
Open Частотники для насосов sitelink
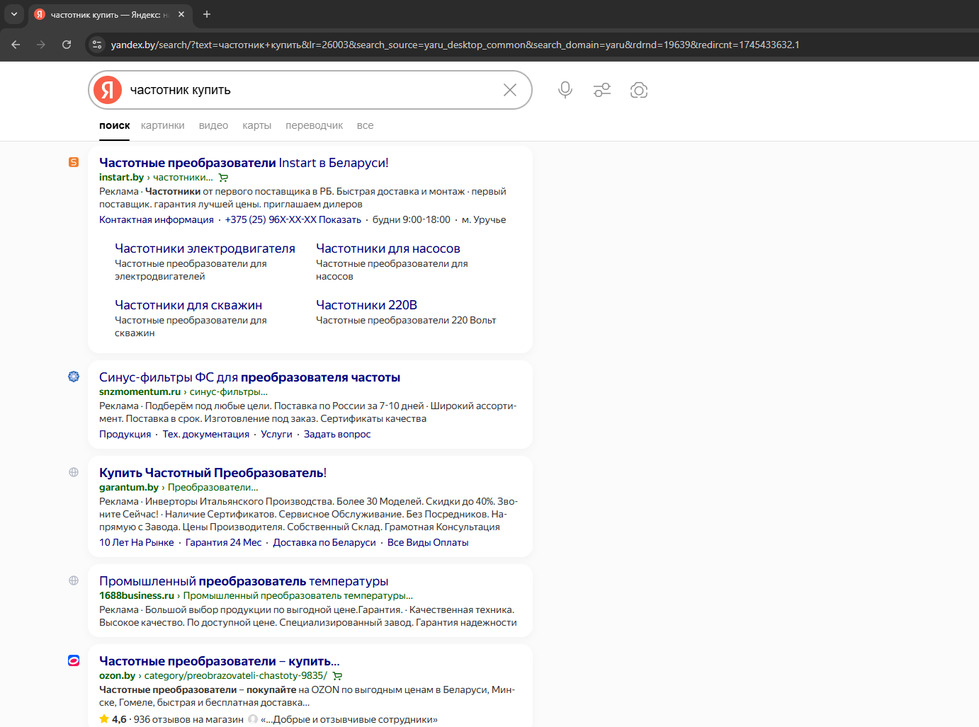pyautogui.click(x=388, y=248)
